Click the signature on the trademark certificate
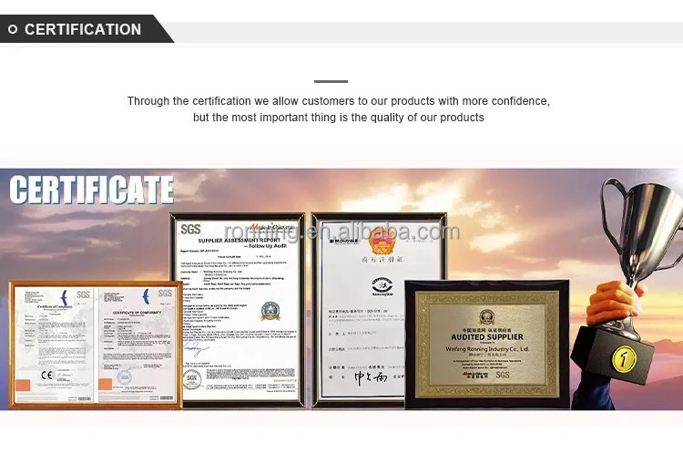The image size is (683, 464). [x=371, y=378]
